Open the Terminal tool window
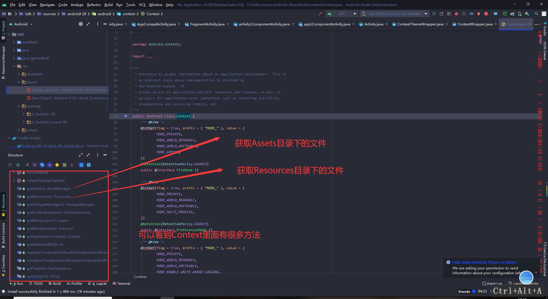 point(121,284)
